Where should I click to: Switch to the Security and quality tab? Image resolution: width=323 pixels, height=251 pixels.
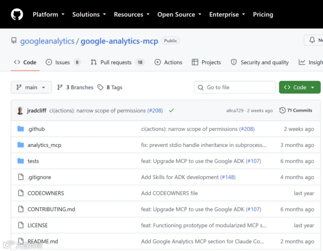click(260, 62)
